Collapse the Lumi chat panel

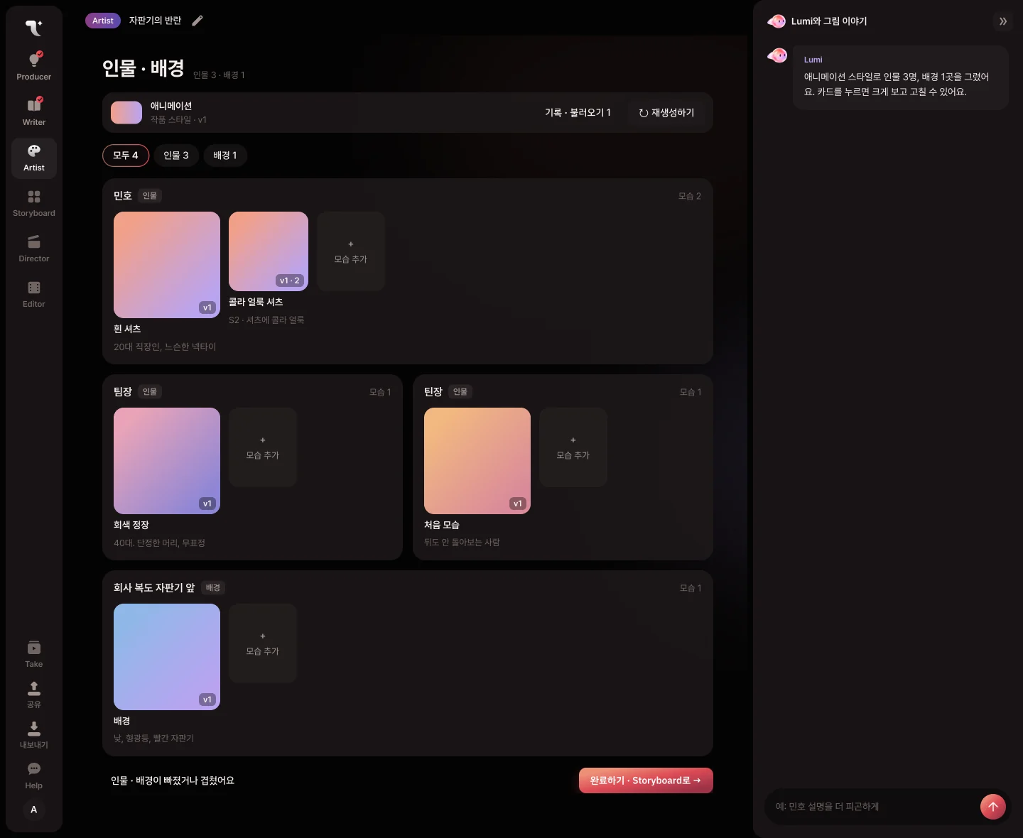click(x=1003, y=21)
